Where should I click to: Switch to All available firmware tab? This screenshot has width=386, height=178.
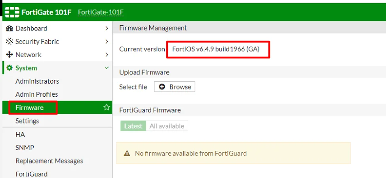pyautogui.click(x=167, y=126)
